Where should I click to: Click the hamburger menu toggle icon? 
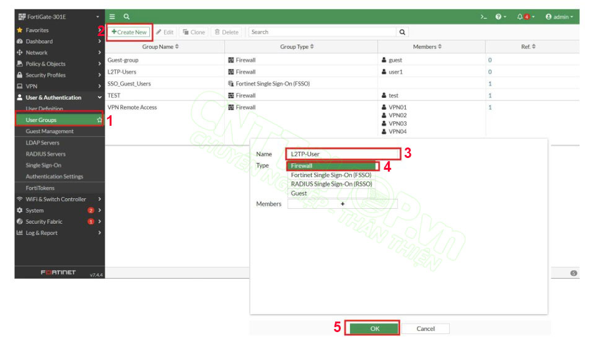(112, 17)
